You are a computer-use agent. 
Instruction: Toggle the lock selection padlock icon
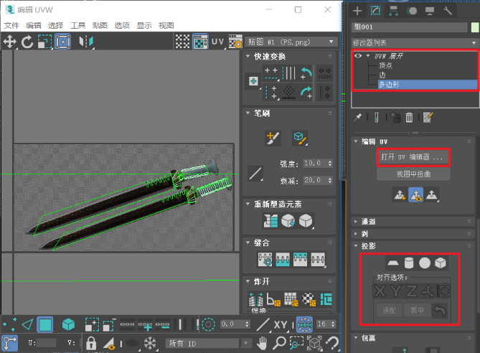pos(91,344)
